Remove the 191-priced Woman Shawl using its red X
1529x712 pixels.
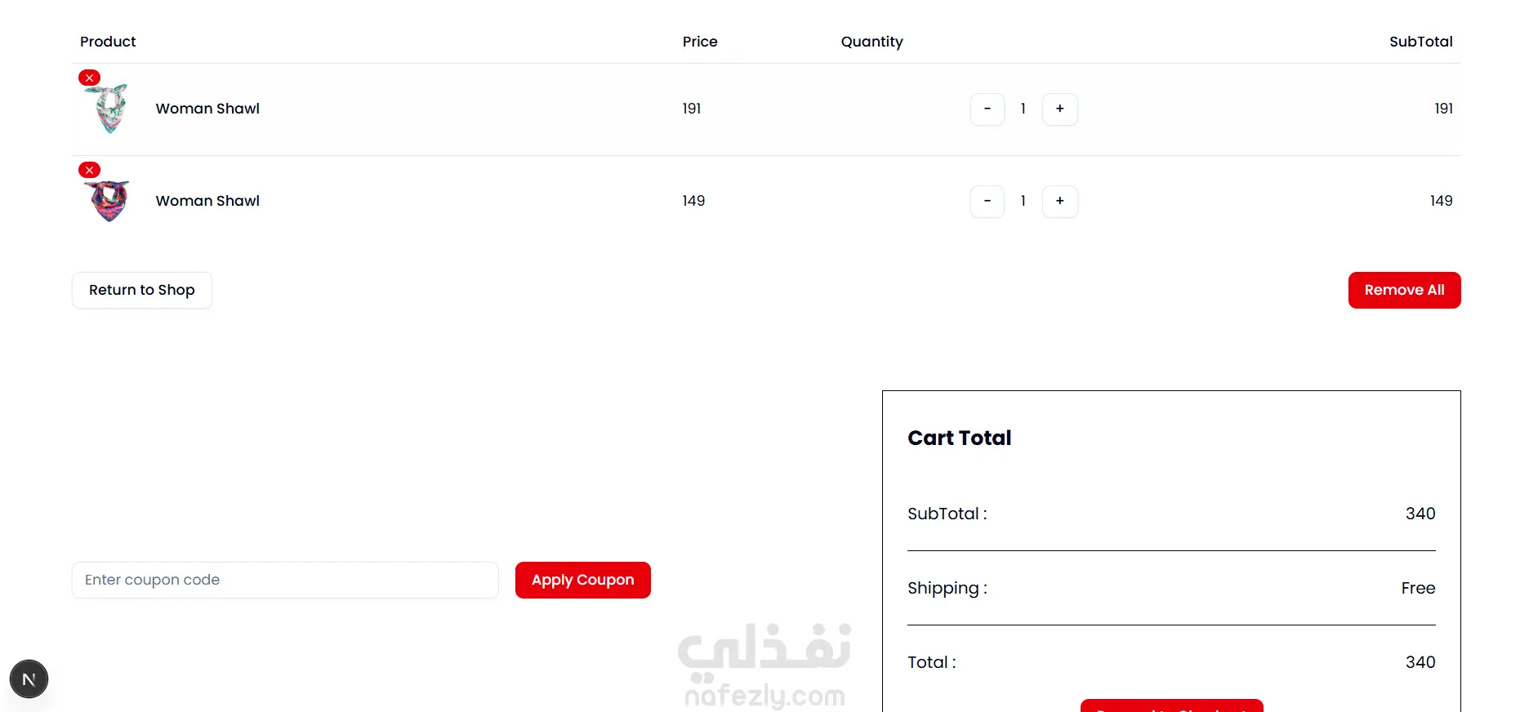[90, 78]
